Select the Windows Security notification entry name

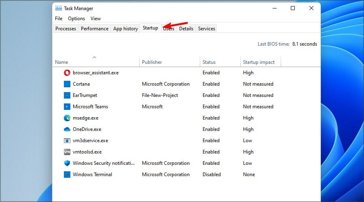point(104,163)
